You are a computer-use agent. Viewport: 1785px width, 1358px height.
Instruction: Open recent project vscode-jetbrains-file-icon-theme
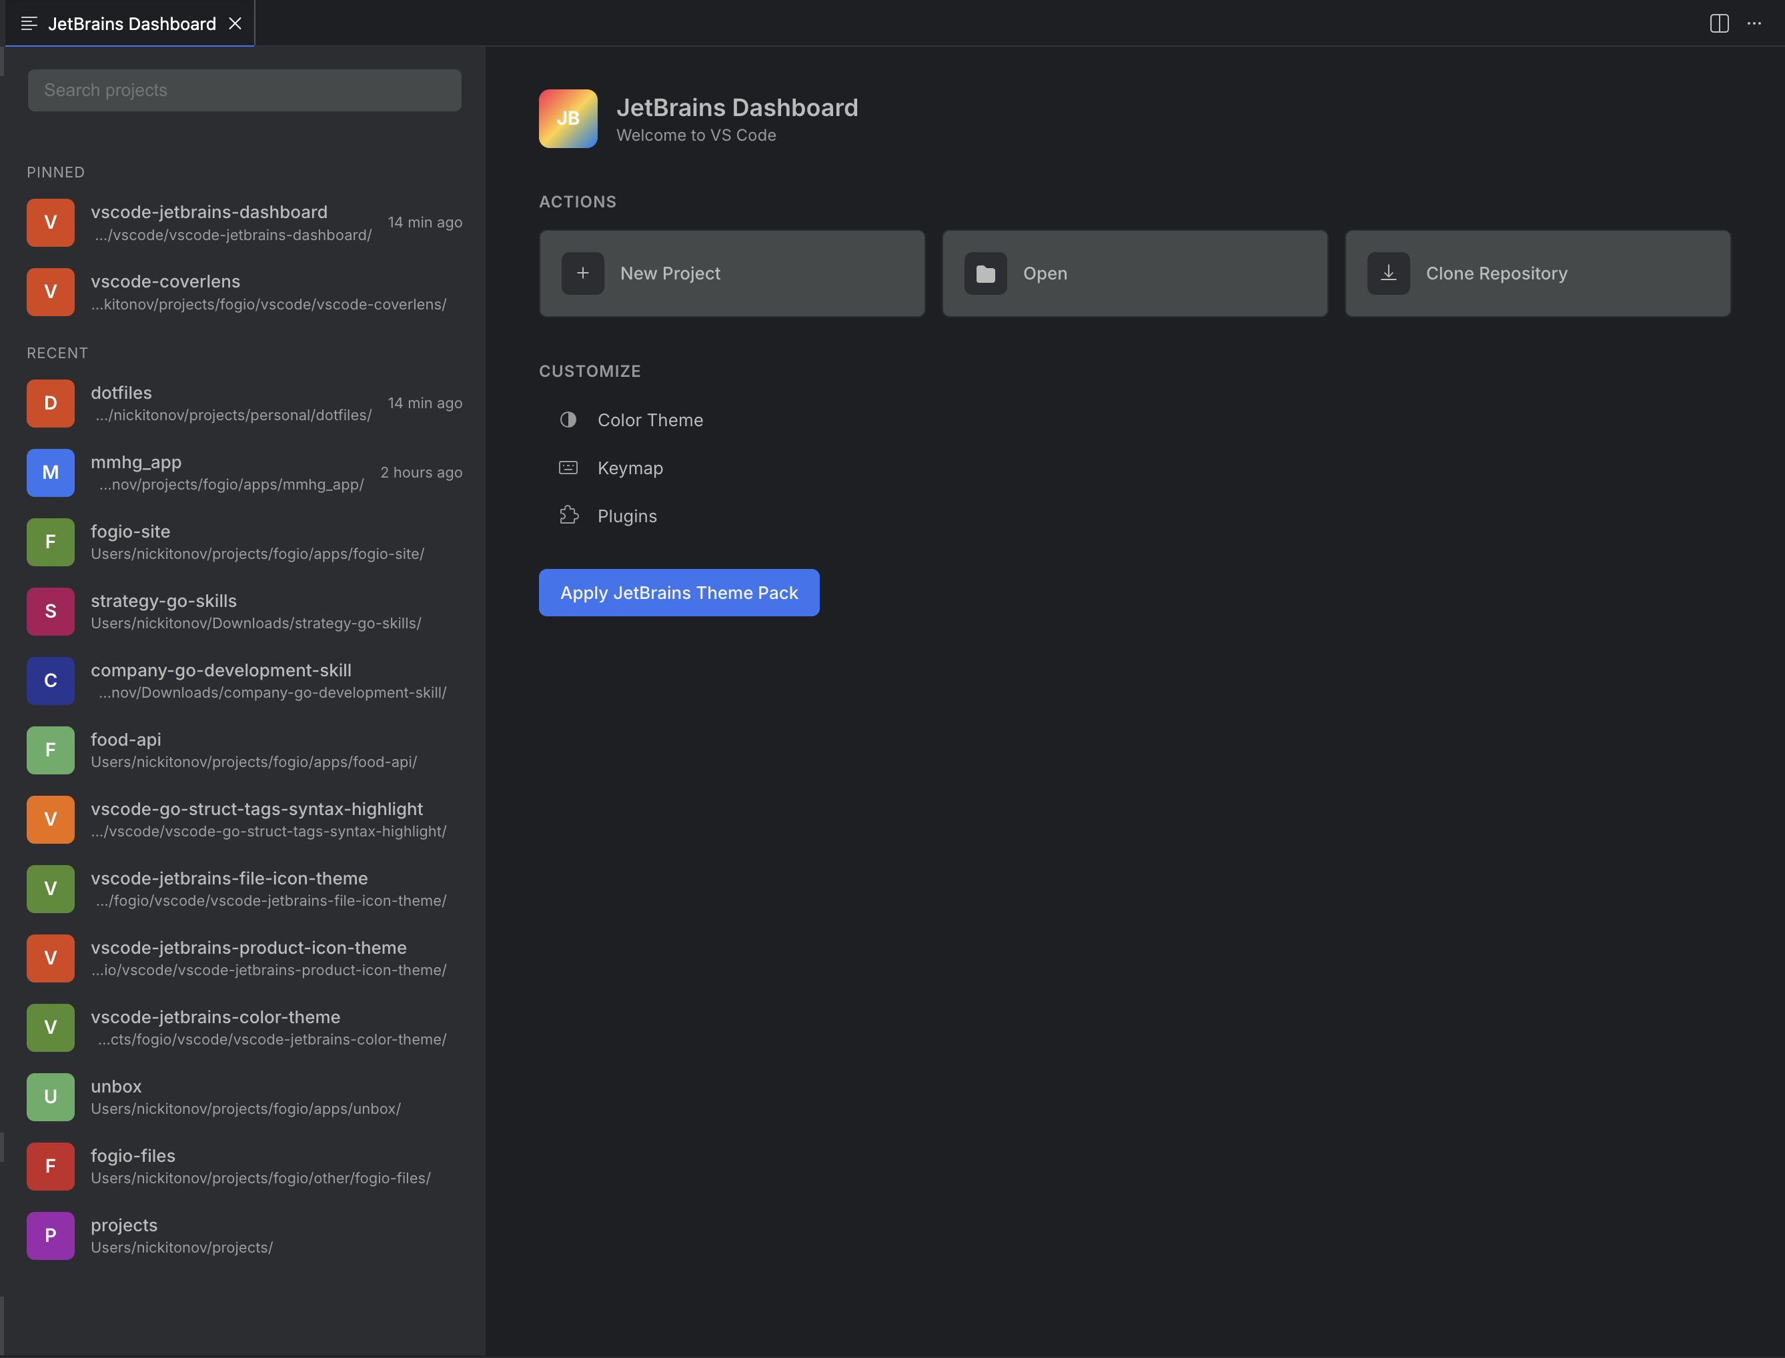(x=244, y=889)
